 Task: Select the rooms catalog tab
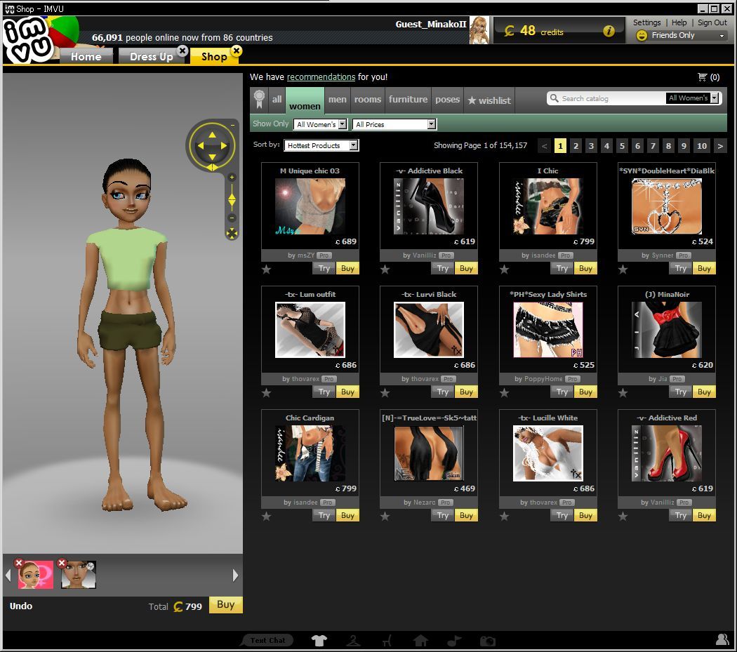coord(368,99)
